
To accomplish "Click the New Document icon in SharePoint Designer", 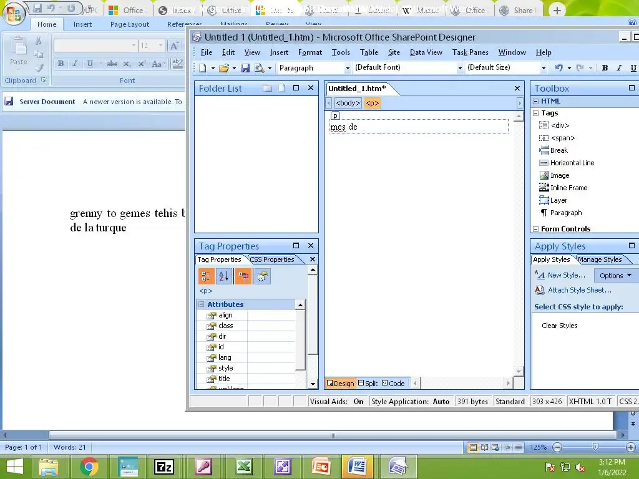I will [203, 68].
